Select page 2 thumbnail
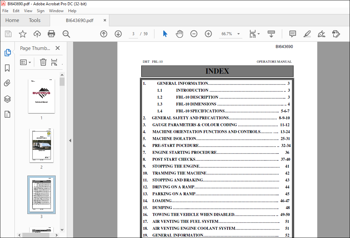 point(41,146)
